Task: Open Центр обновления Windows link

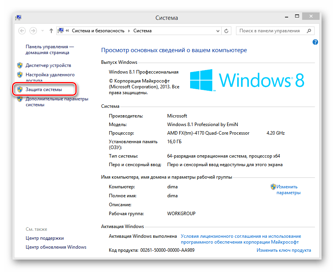Action: 56,247
